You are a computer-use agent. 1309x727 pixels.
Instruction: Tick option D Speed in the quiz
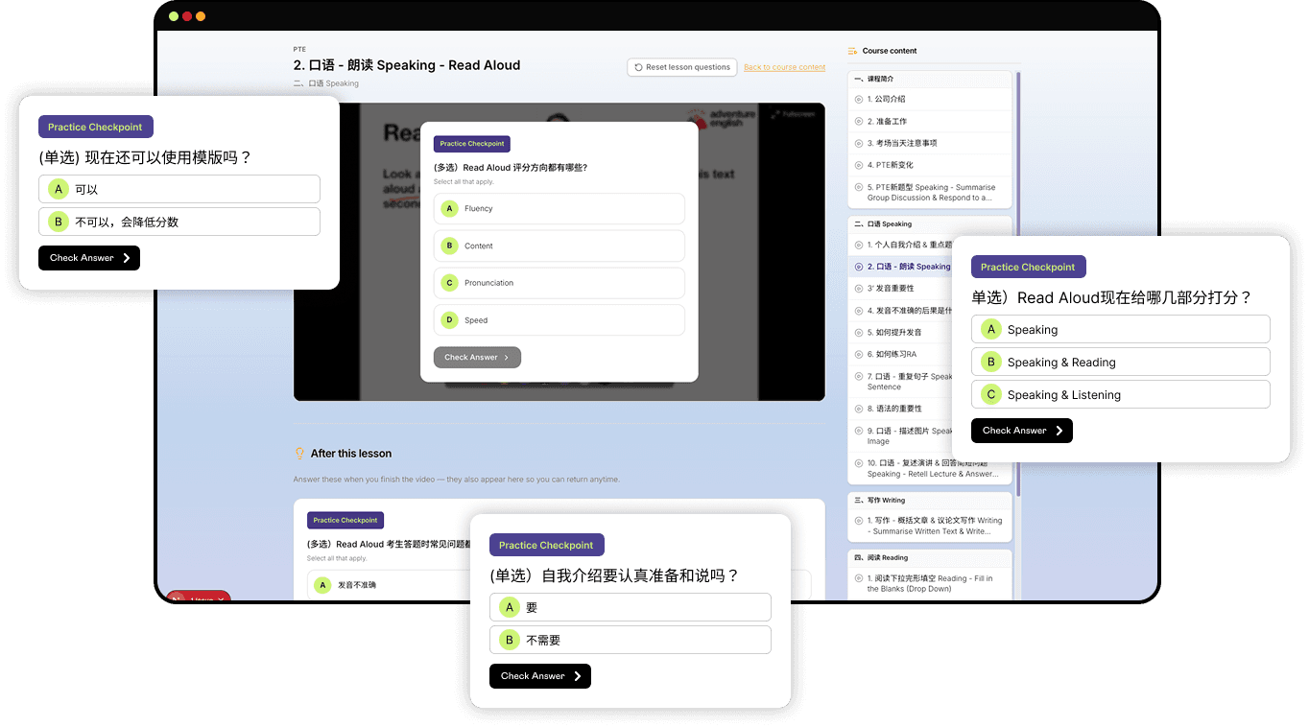559,320
